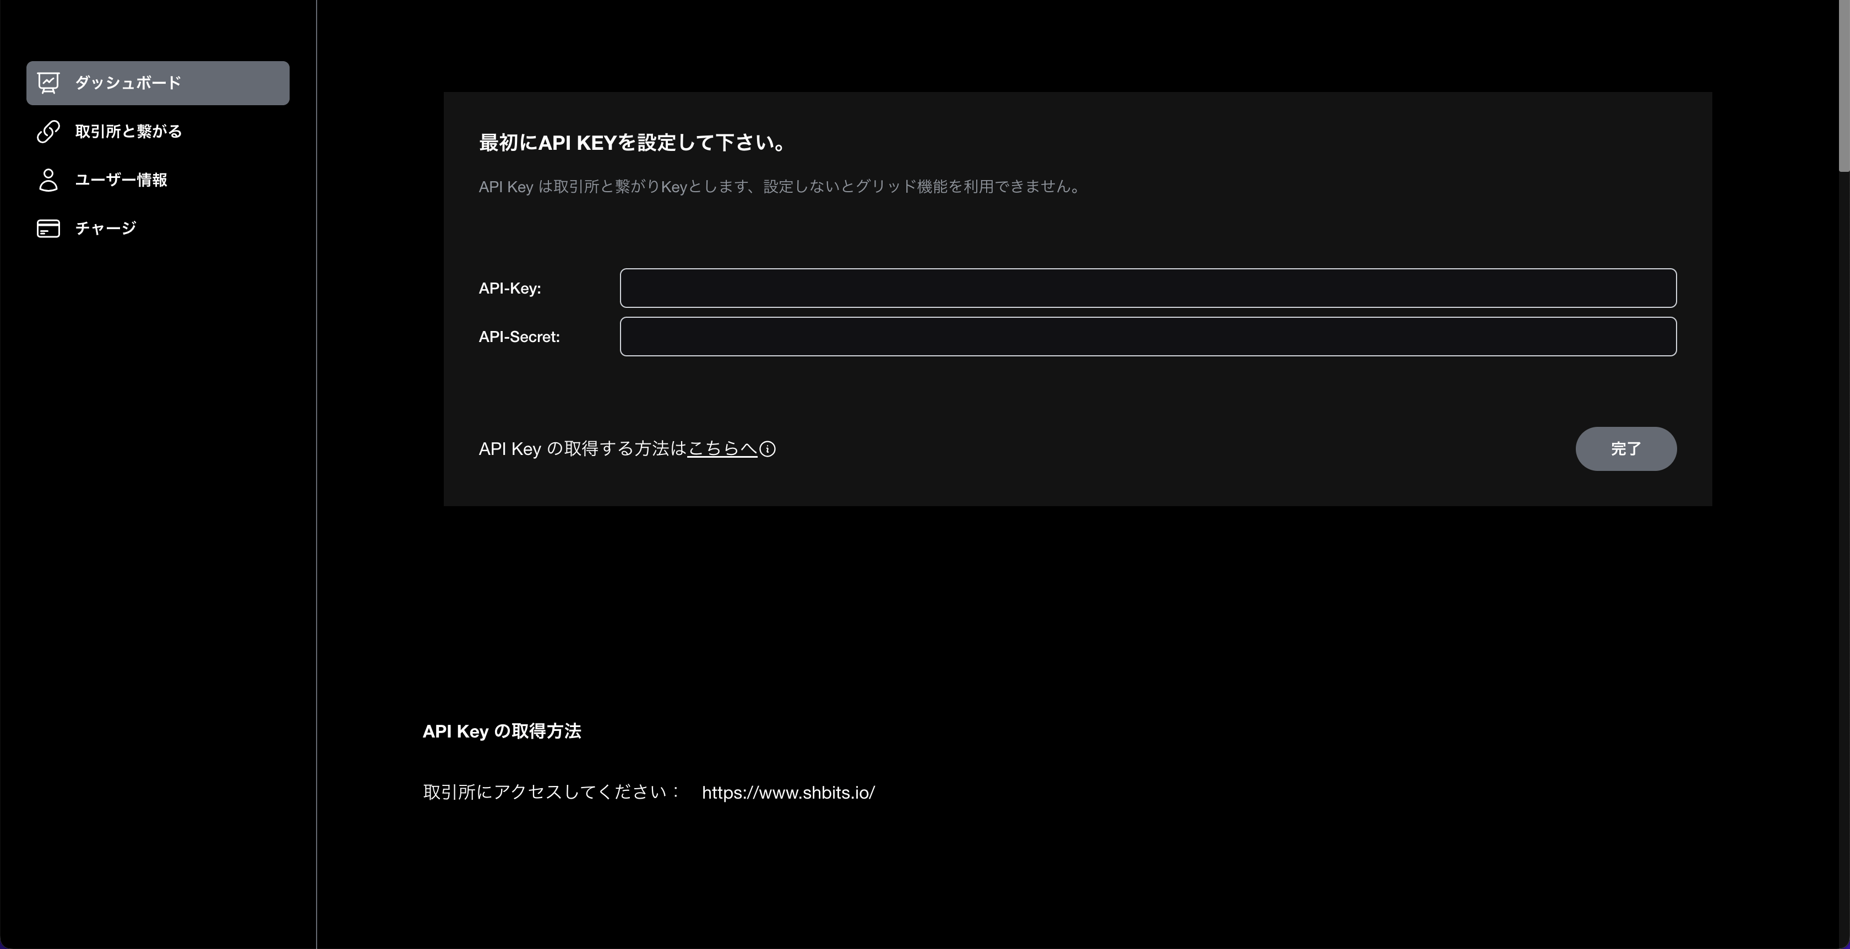
Task: Click the credit card charge icon
Action: coord(48,229)
